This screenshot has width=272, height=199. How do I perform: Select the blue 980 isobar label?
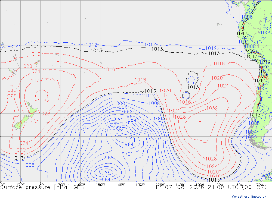pos(119,120)
